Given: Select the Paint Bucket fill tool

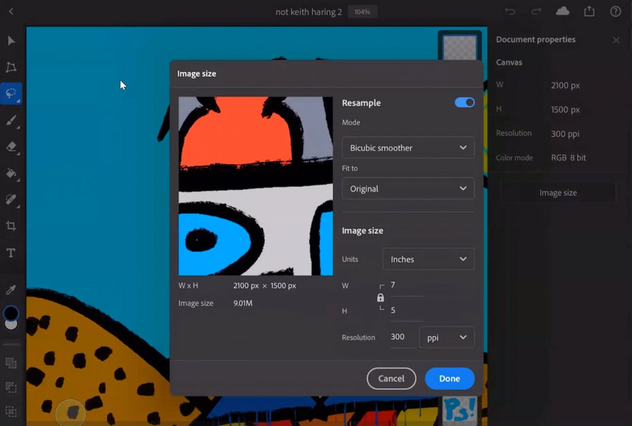Looking at the screenshot, I should 12,173.
